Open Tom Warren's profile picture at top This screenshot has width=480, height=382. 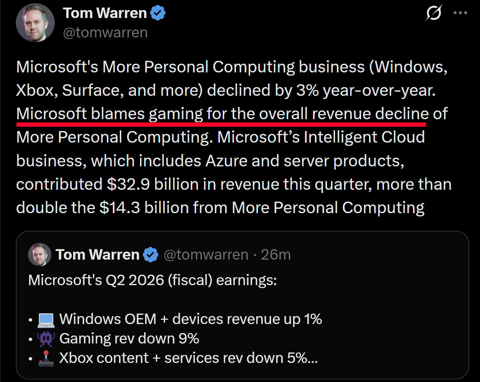35,22
